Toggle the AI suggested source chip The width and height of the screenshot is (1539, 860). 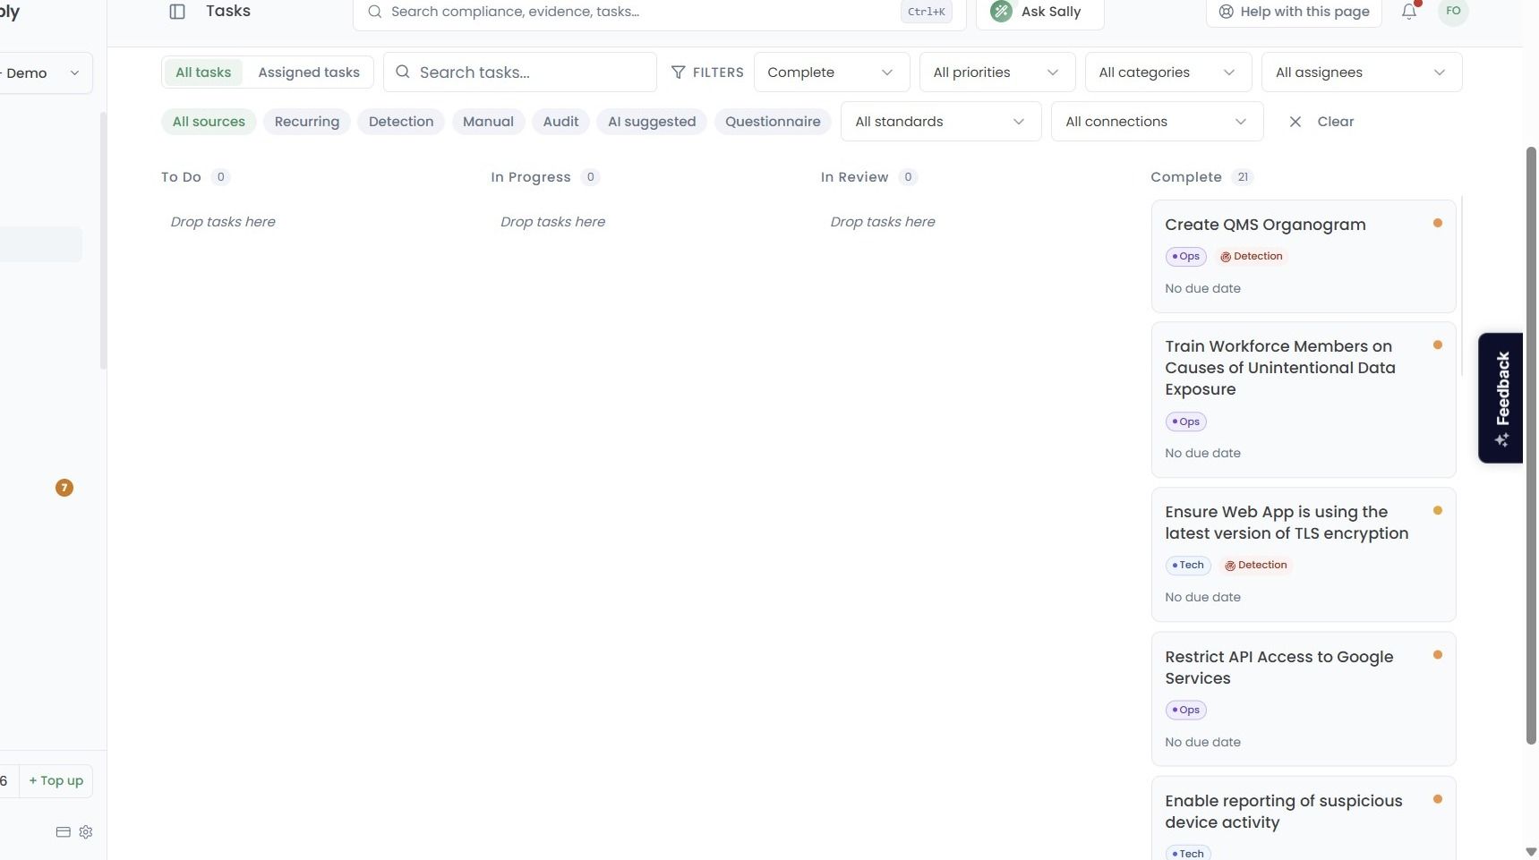652,122
